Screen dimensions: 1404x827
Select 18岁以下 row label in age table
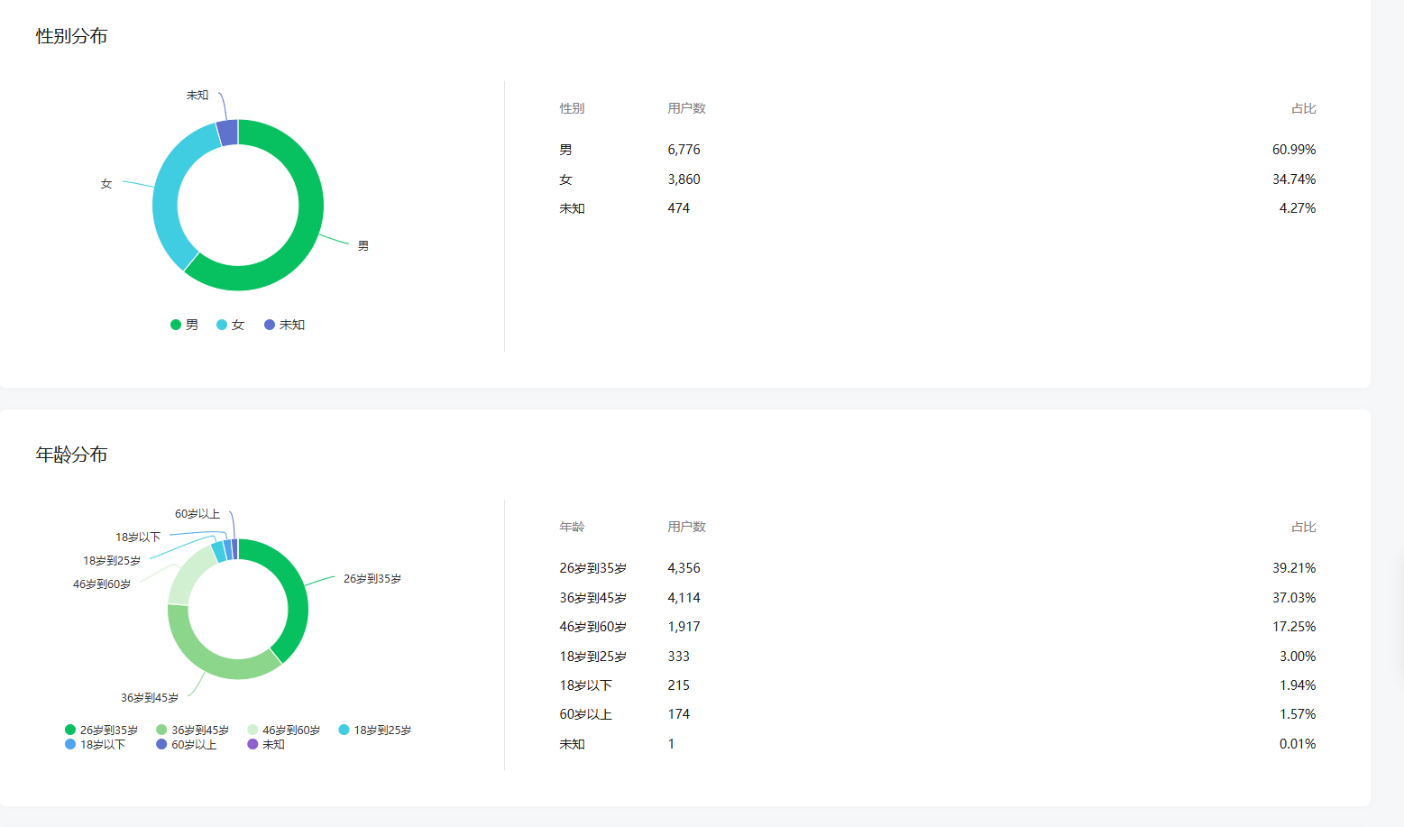click(x=585, y=685)
